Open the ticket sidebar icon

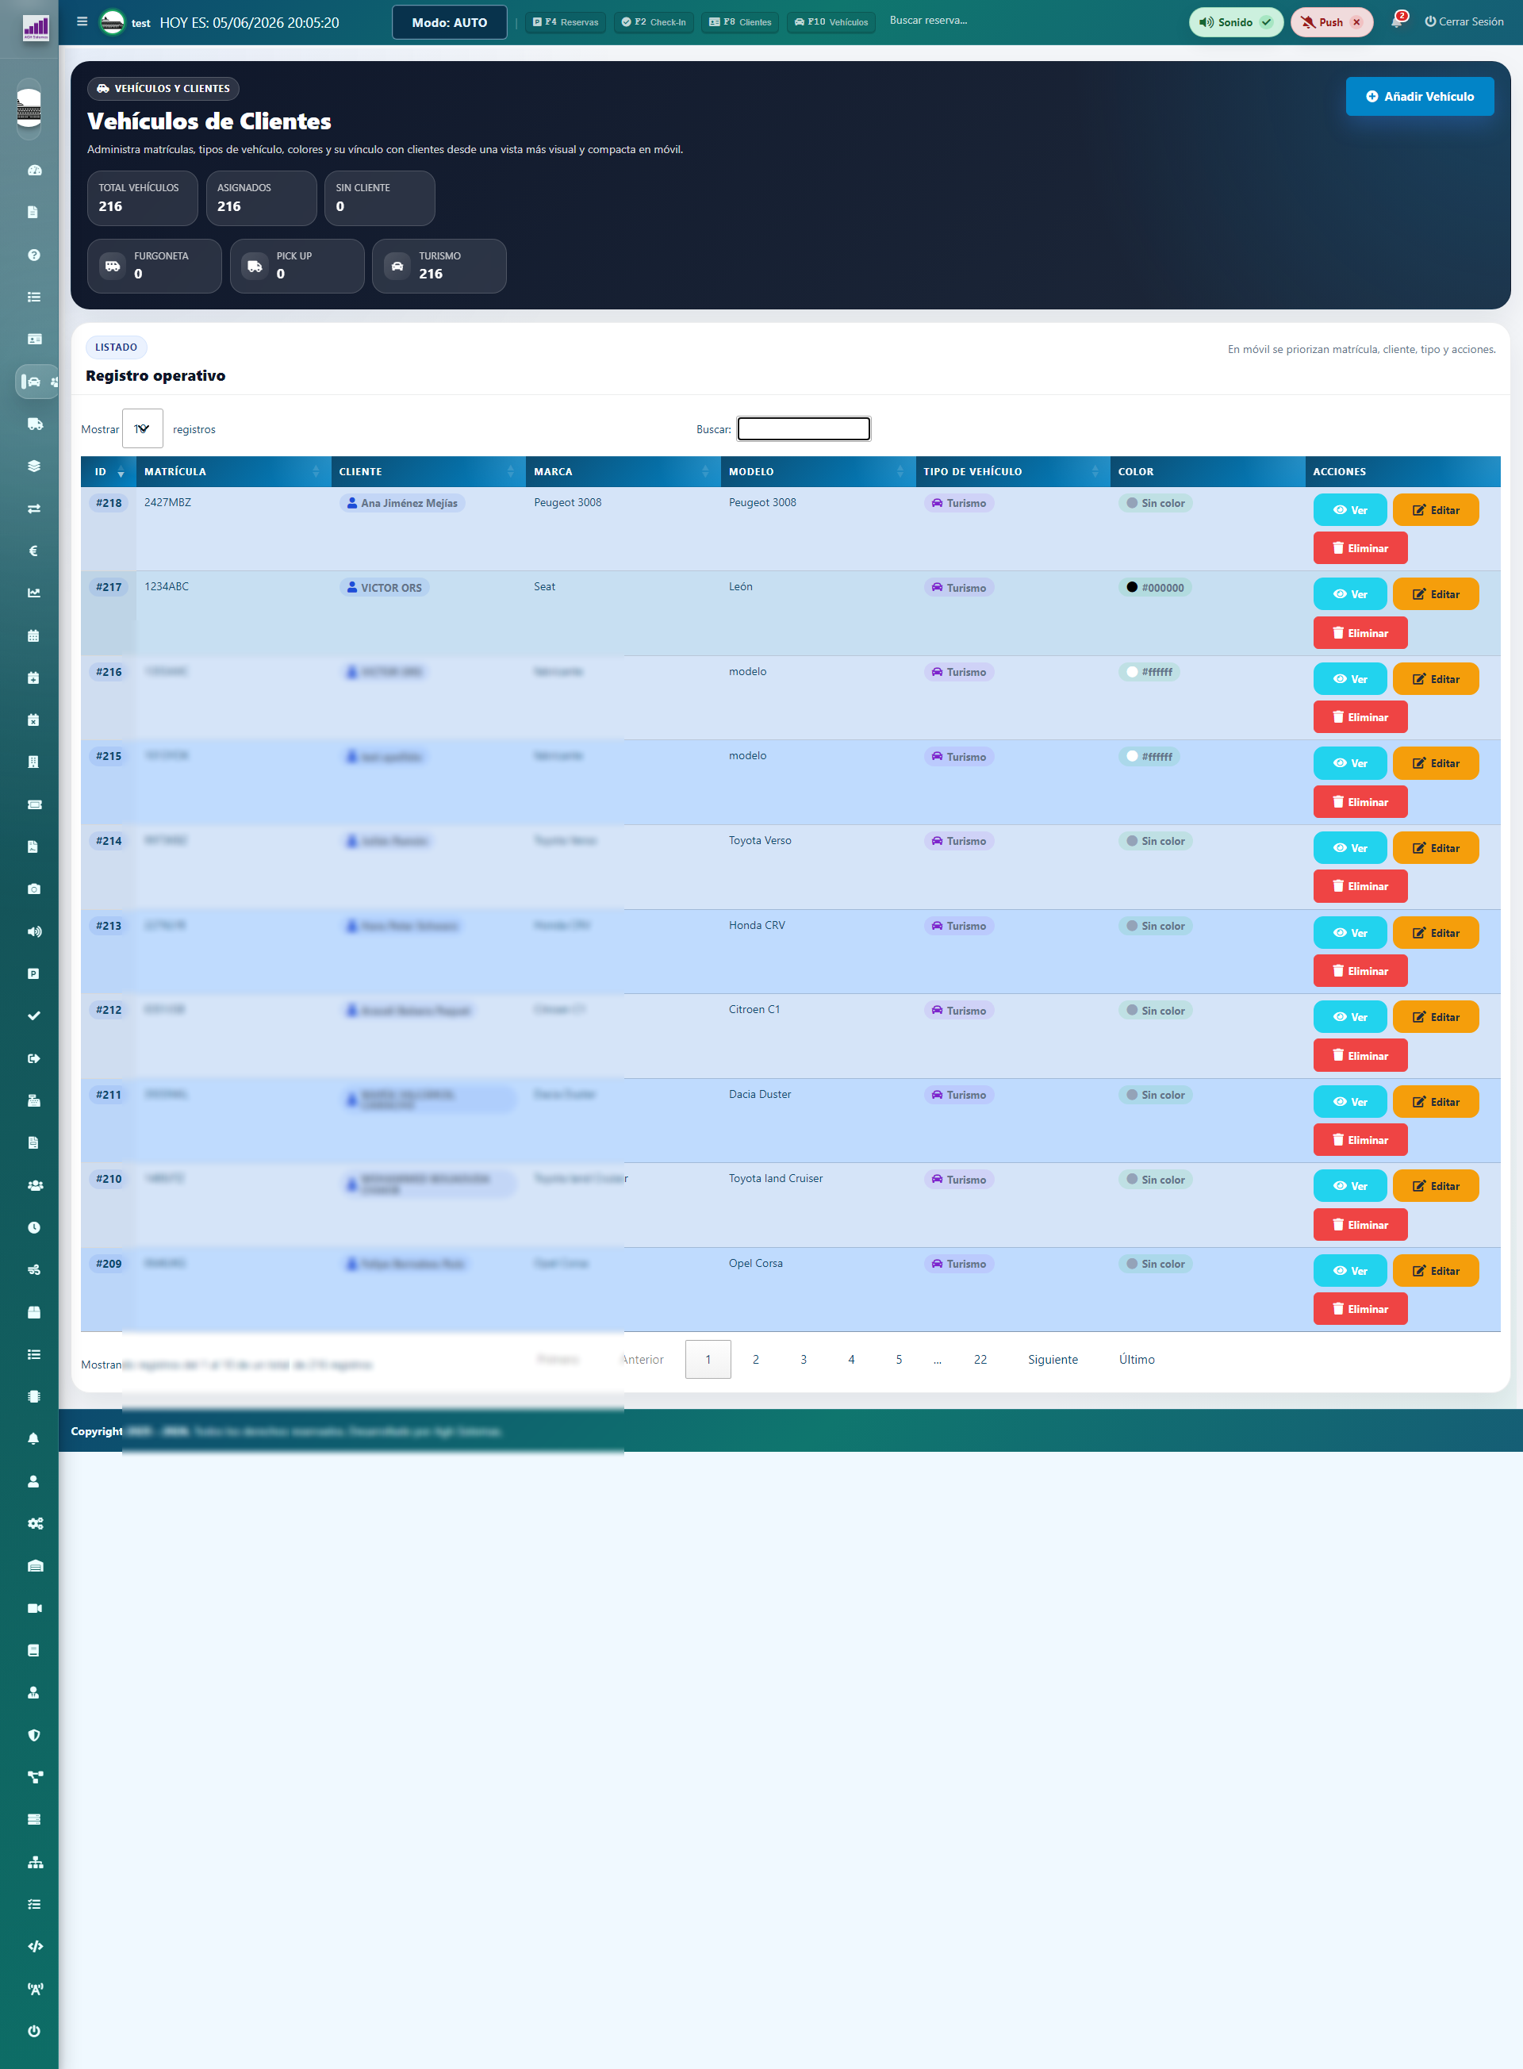click(34, 805)
